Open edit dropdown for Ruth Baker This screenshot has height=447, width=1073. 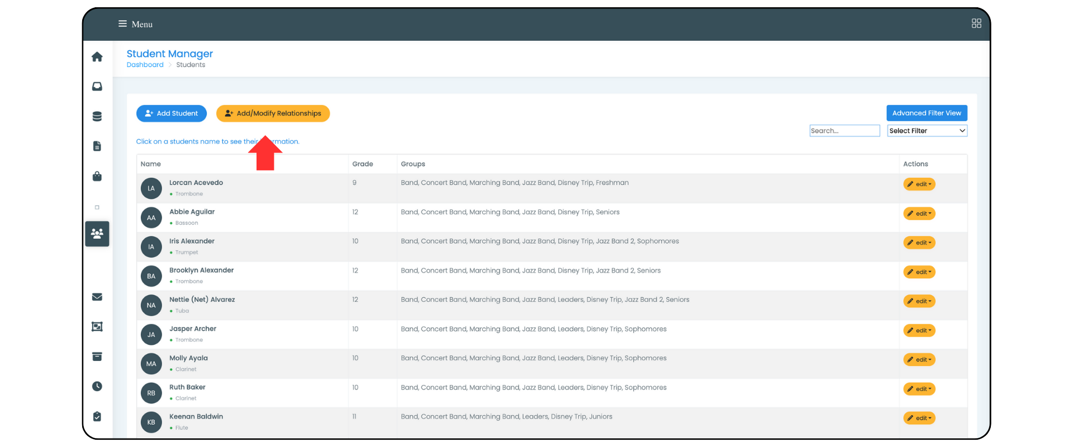coord(919,389)
